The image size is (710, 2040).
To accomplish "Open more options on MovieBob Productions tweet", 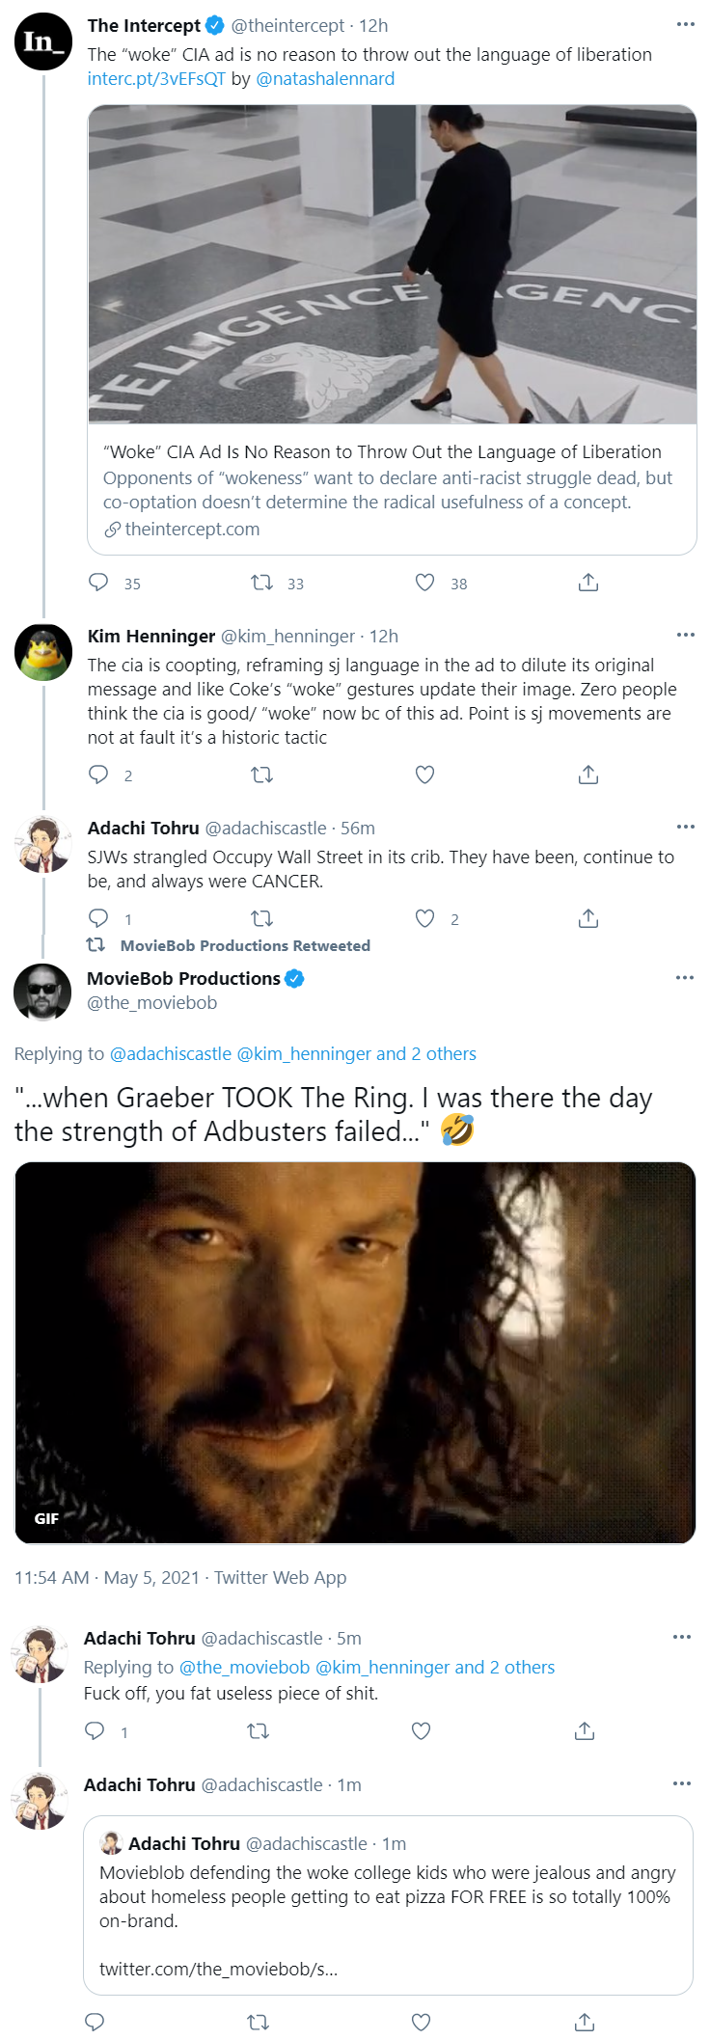I will (x=685, y=977).
